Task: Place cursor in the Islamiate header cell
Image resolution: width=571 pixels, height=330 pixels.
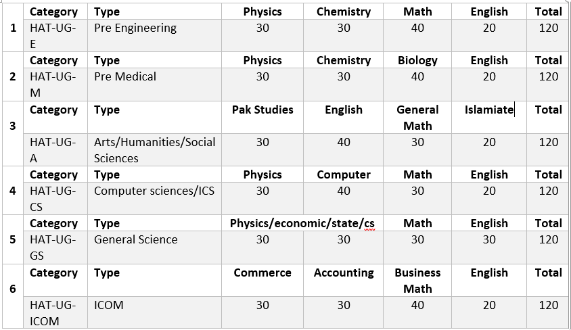Action: click(488, 110)
